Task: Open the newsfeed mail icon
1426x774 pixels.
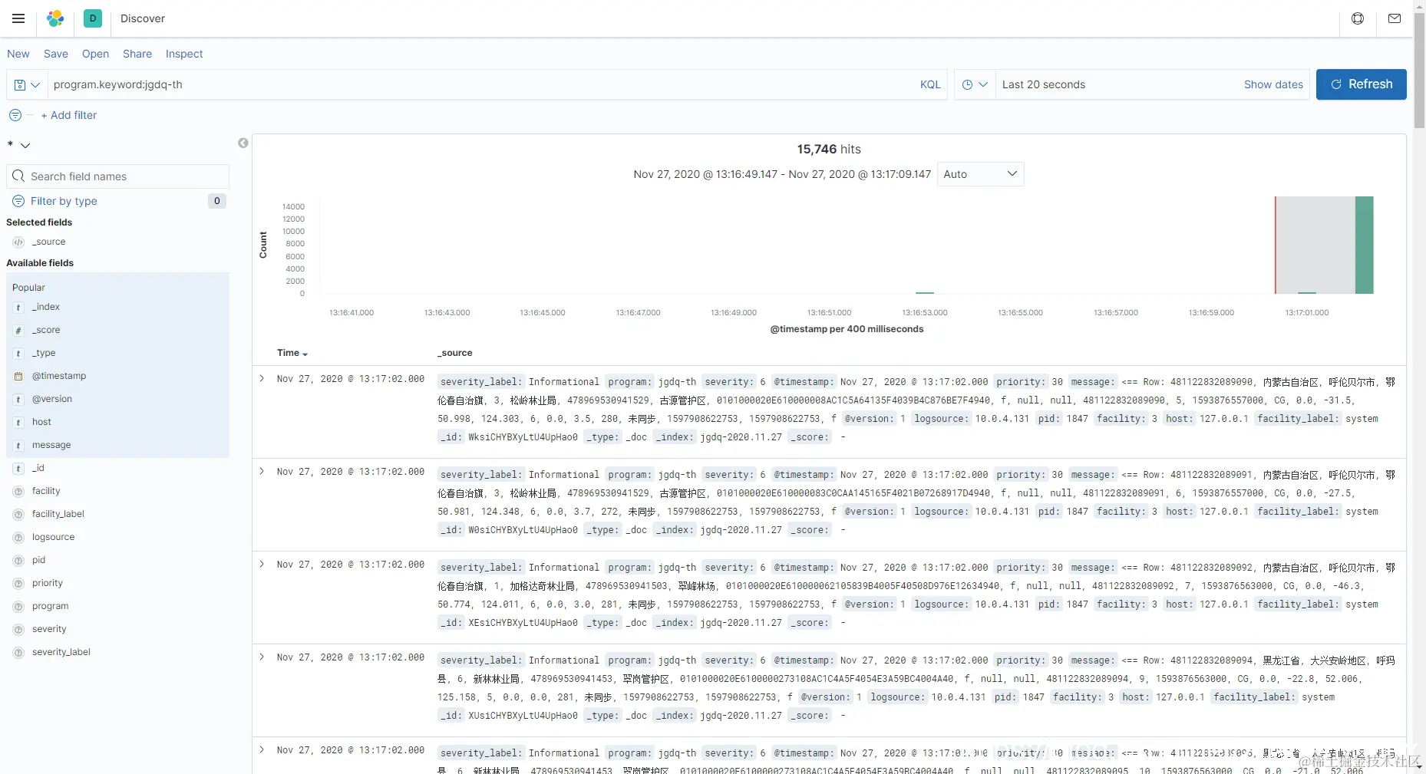Action: [x=1395, y=18]
